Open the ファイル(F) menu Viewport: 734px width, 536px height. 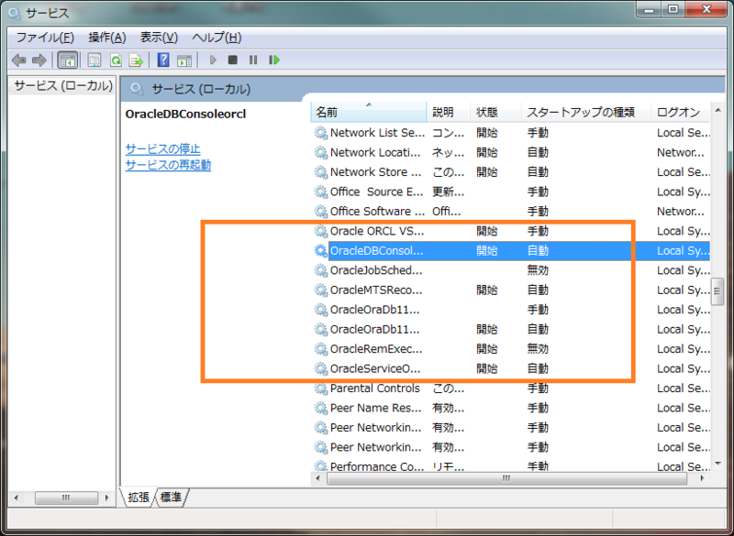point(45,38)
